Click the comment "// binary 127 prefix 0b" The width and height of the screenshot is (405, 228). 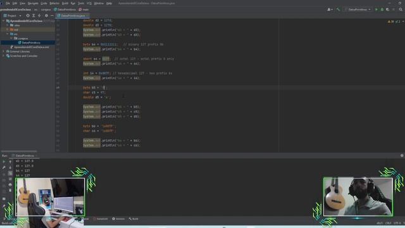(143, 44)
